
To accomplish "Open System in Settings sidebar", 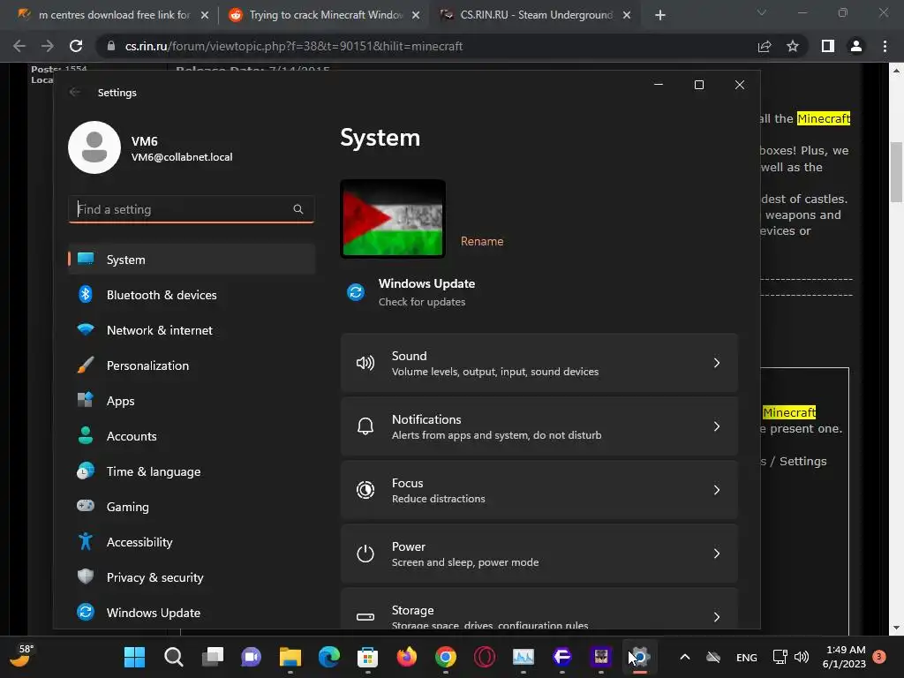I will click(192, 260).
